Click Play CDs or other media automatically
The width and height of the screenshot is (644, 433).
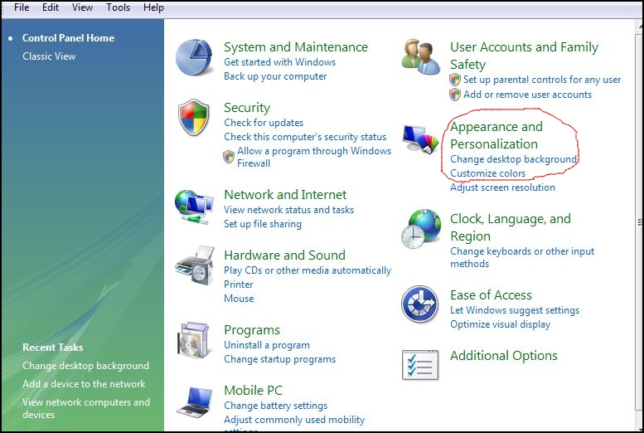tap(307, 270)
